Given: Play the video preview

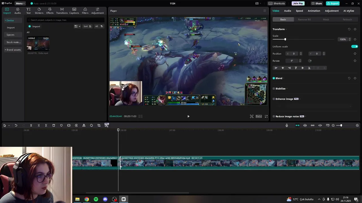Looking at the screenshot, I should (x=188, y=116).
